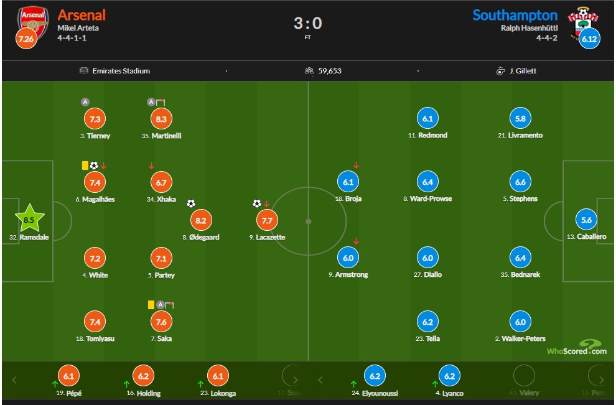The width and height of the screenshot is (616, 405).
Task: Select substitute Elyounoussi on the bench
Action: tap(375, 380)
